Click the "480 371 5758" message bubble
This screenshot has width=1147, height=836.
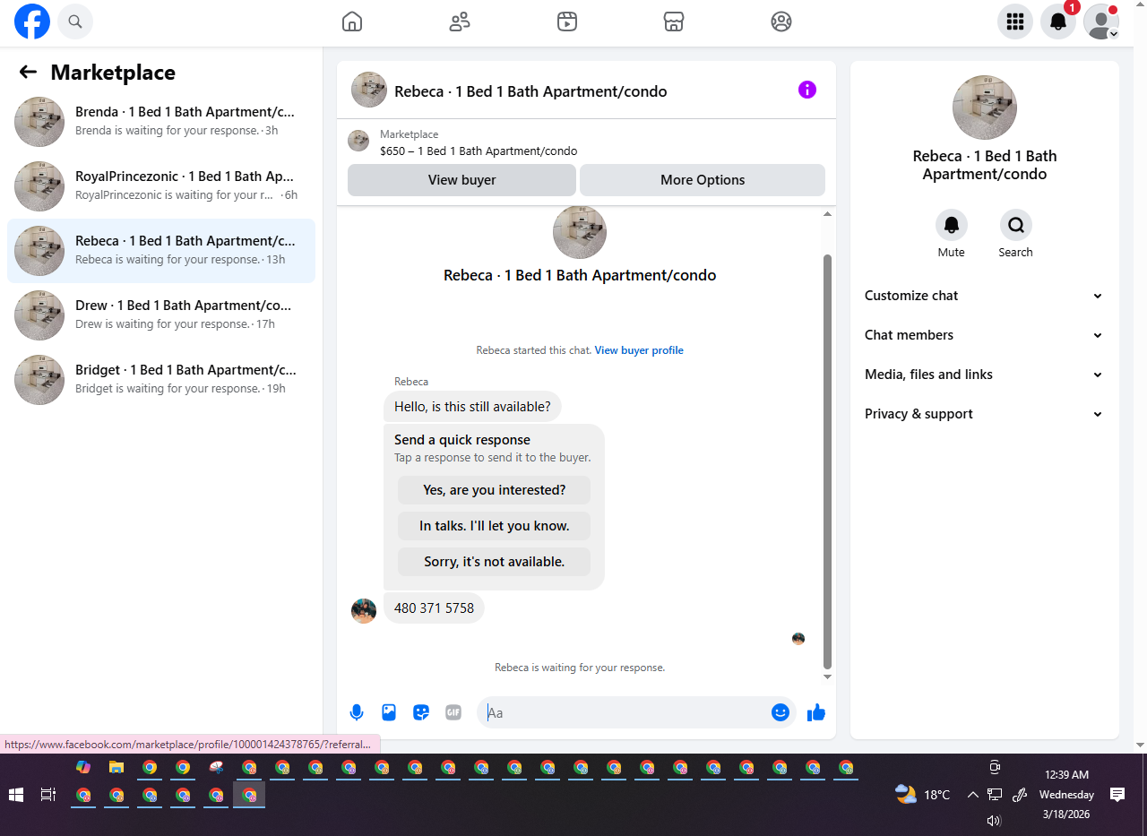coord(434,608)
